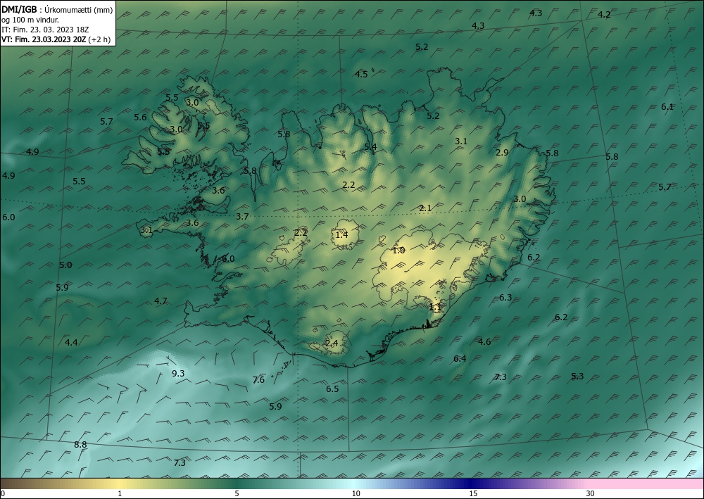Click the 5 label on the color scale

coord(237,493)
